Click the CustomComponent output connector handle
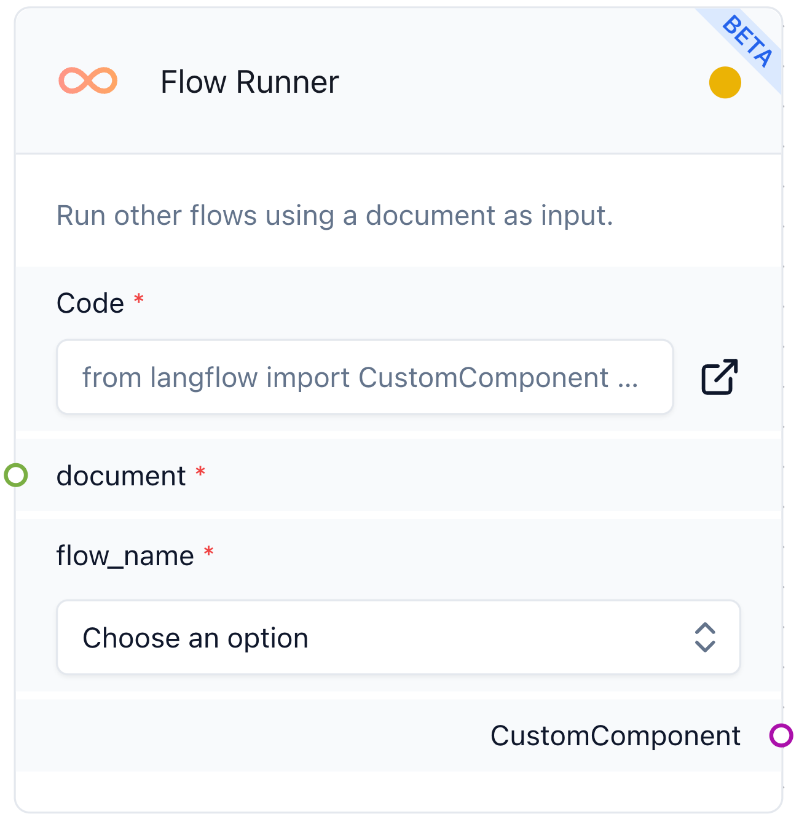Image resolution: width=799 pixels, height=822 pixels. pyautogui.click(x=781, y=735)
